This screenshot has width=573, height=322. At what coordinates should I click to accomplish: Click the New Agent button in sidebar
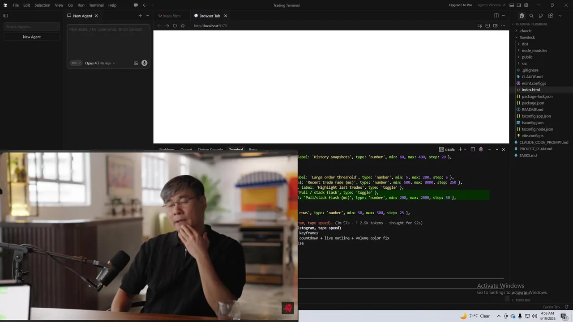pyautogui.click(x=32, y=37)
